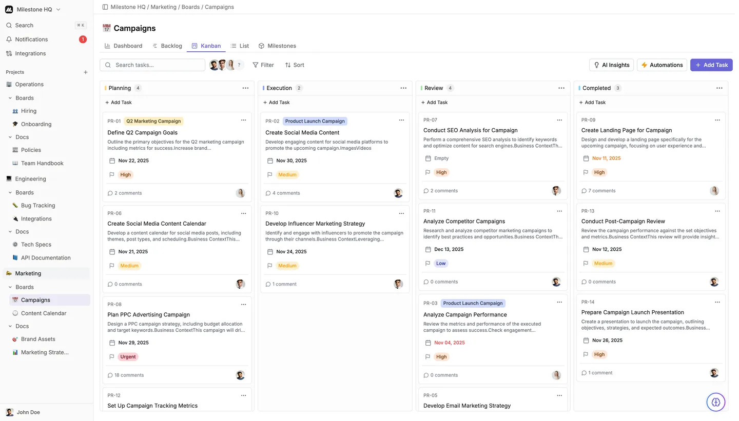Click the plus icon next to Projects

point(86,72)
